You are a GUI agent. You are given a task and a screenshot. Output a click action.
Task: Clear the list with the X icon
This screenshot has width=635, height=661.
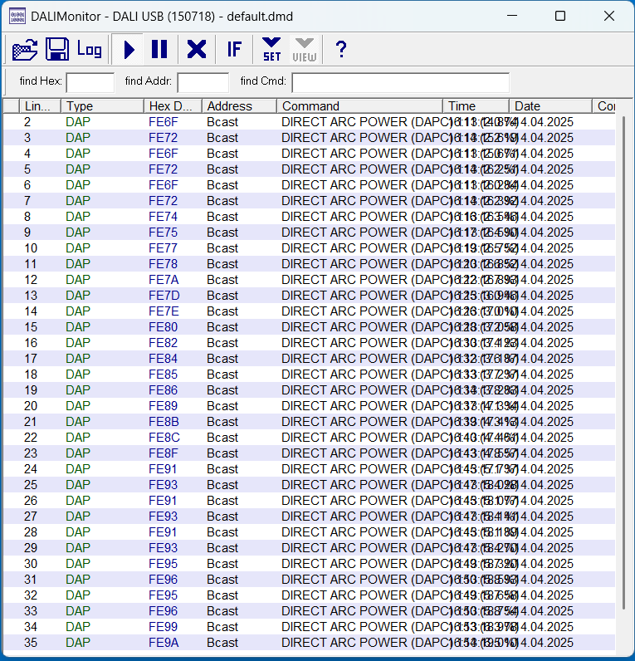(x=197, y=50)
